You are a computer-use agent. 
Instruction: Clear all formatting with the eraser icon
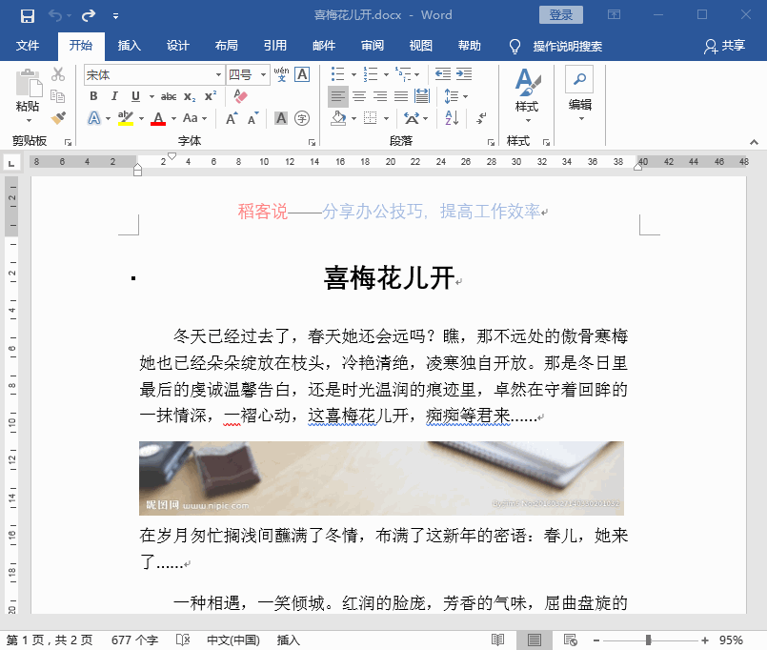pyautogui.click(x=240, y=96)
